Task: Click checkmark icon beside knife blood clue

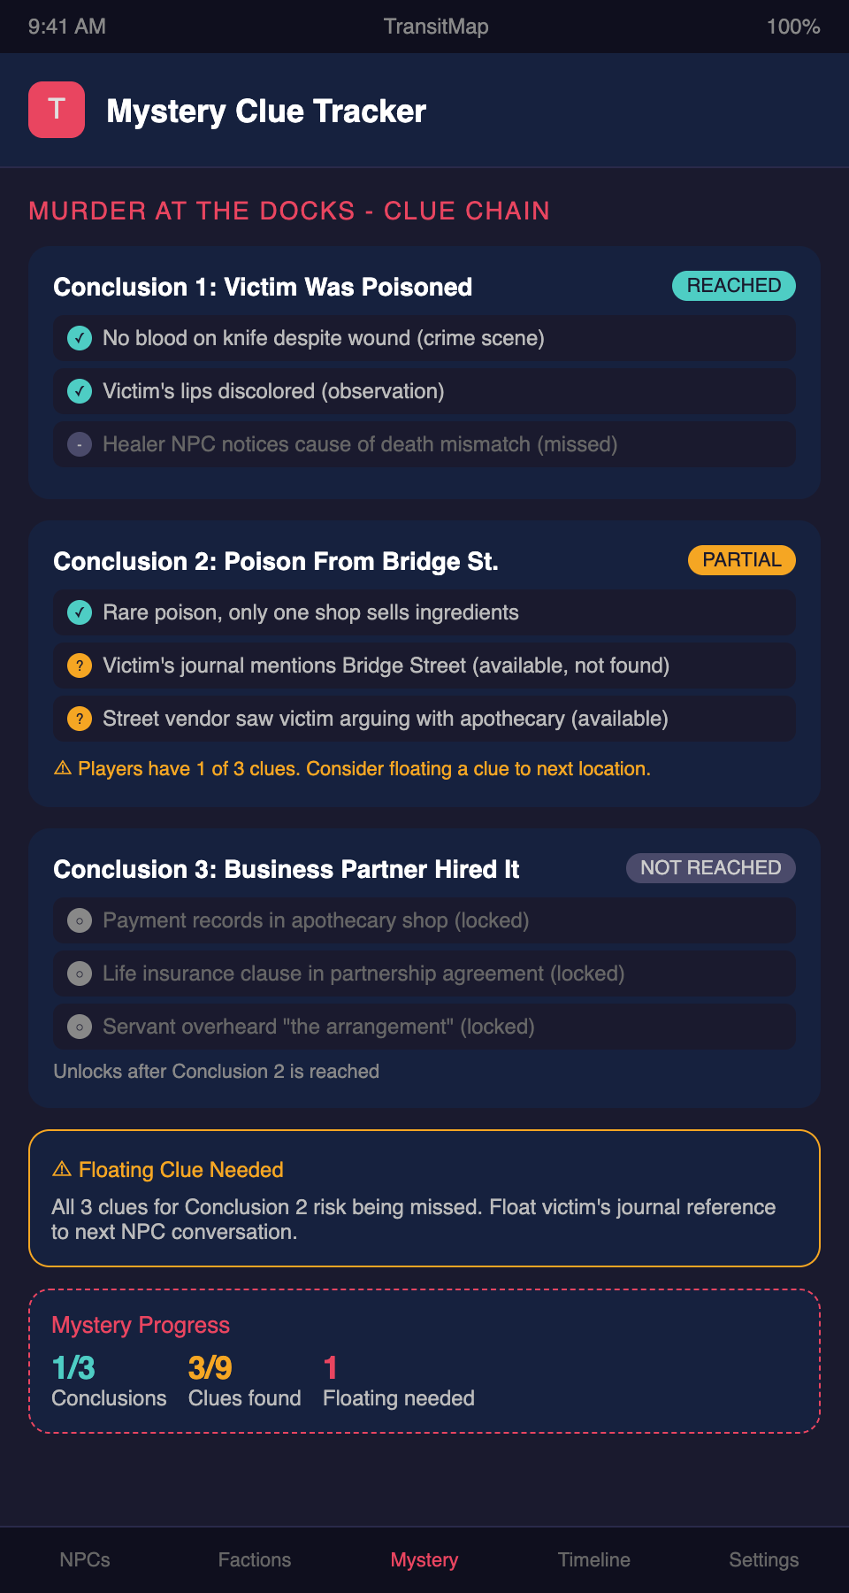Action: click(x=80, y=338)
